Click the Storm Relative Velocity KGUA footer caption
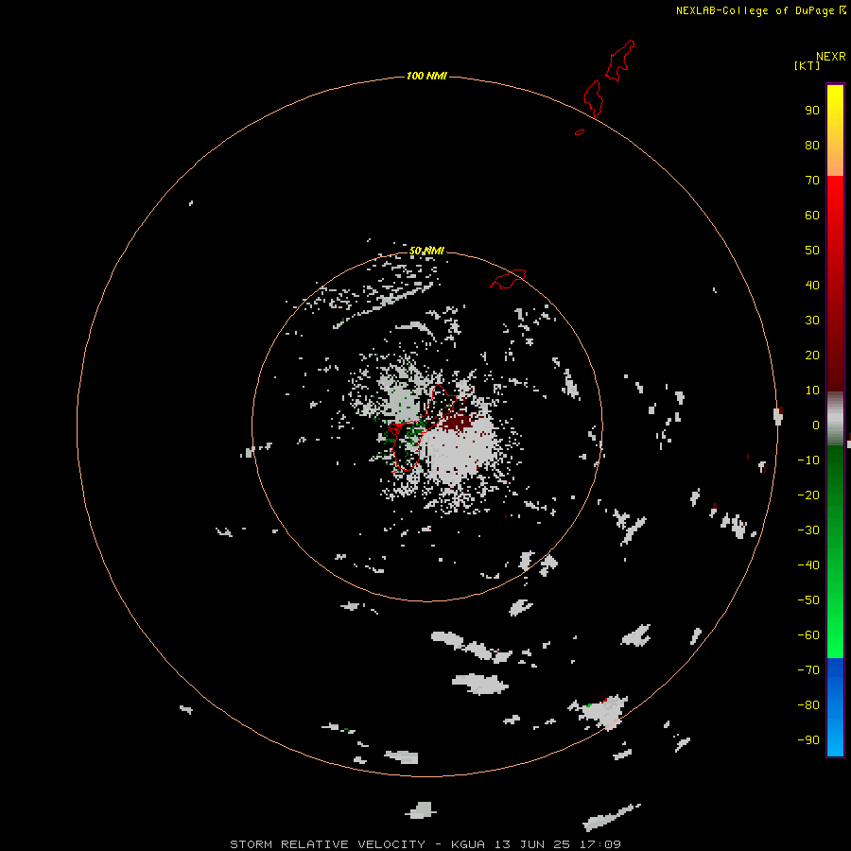The width and height of the screenshot is (851, 851). click(425, 844)
